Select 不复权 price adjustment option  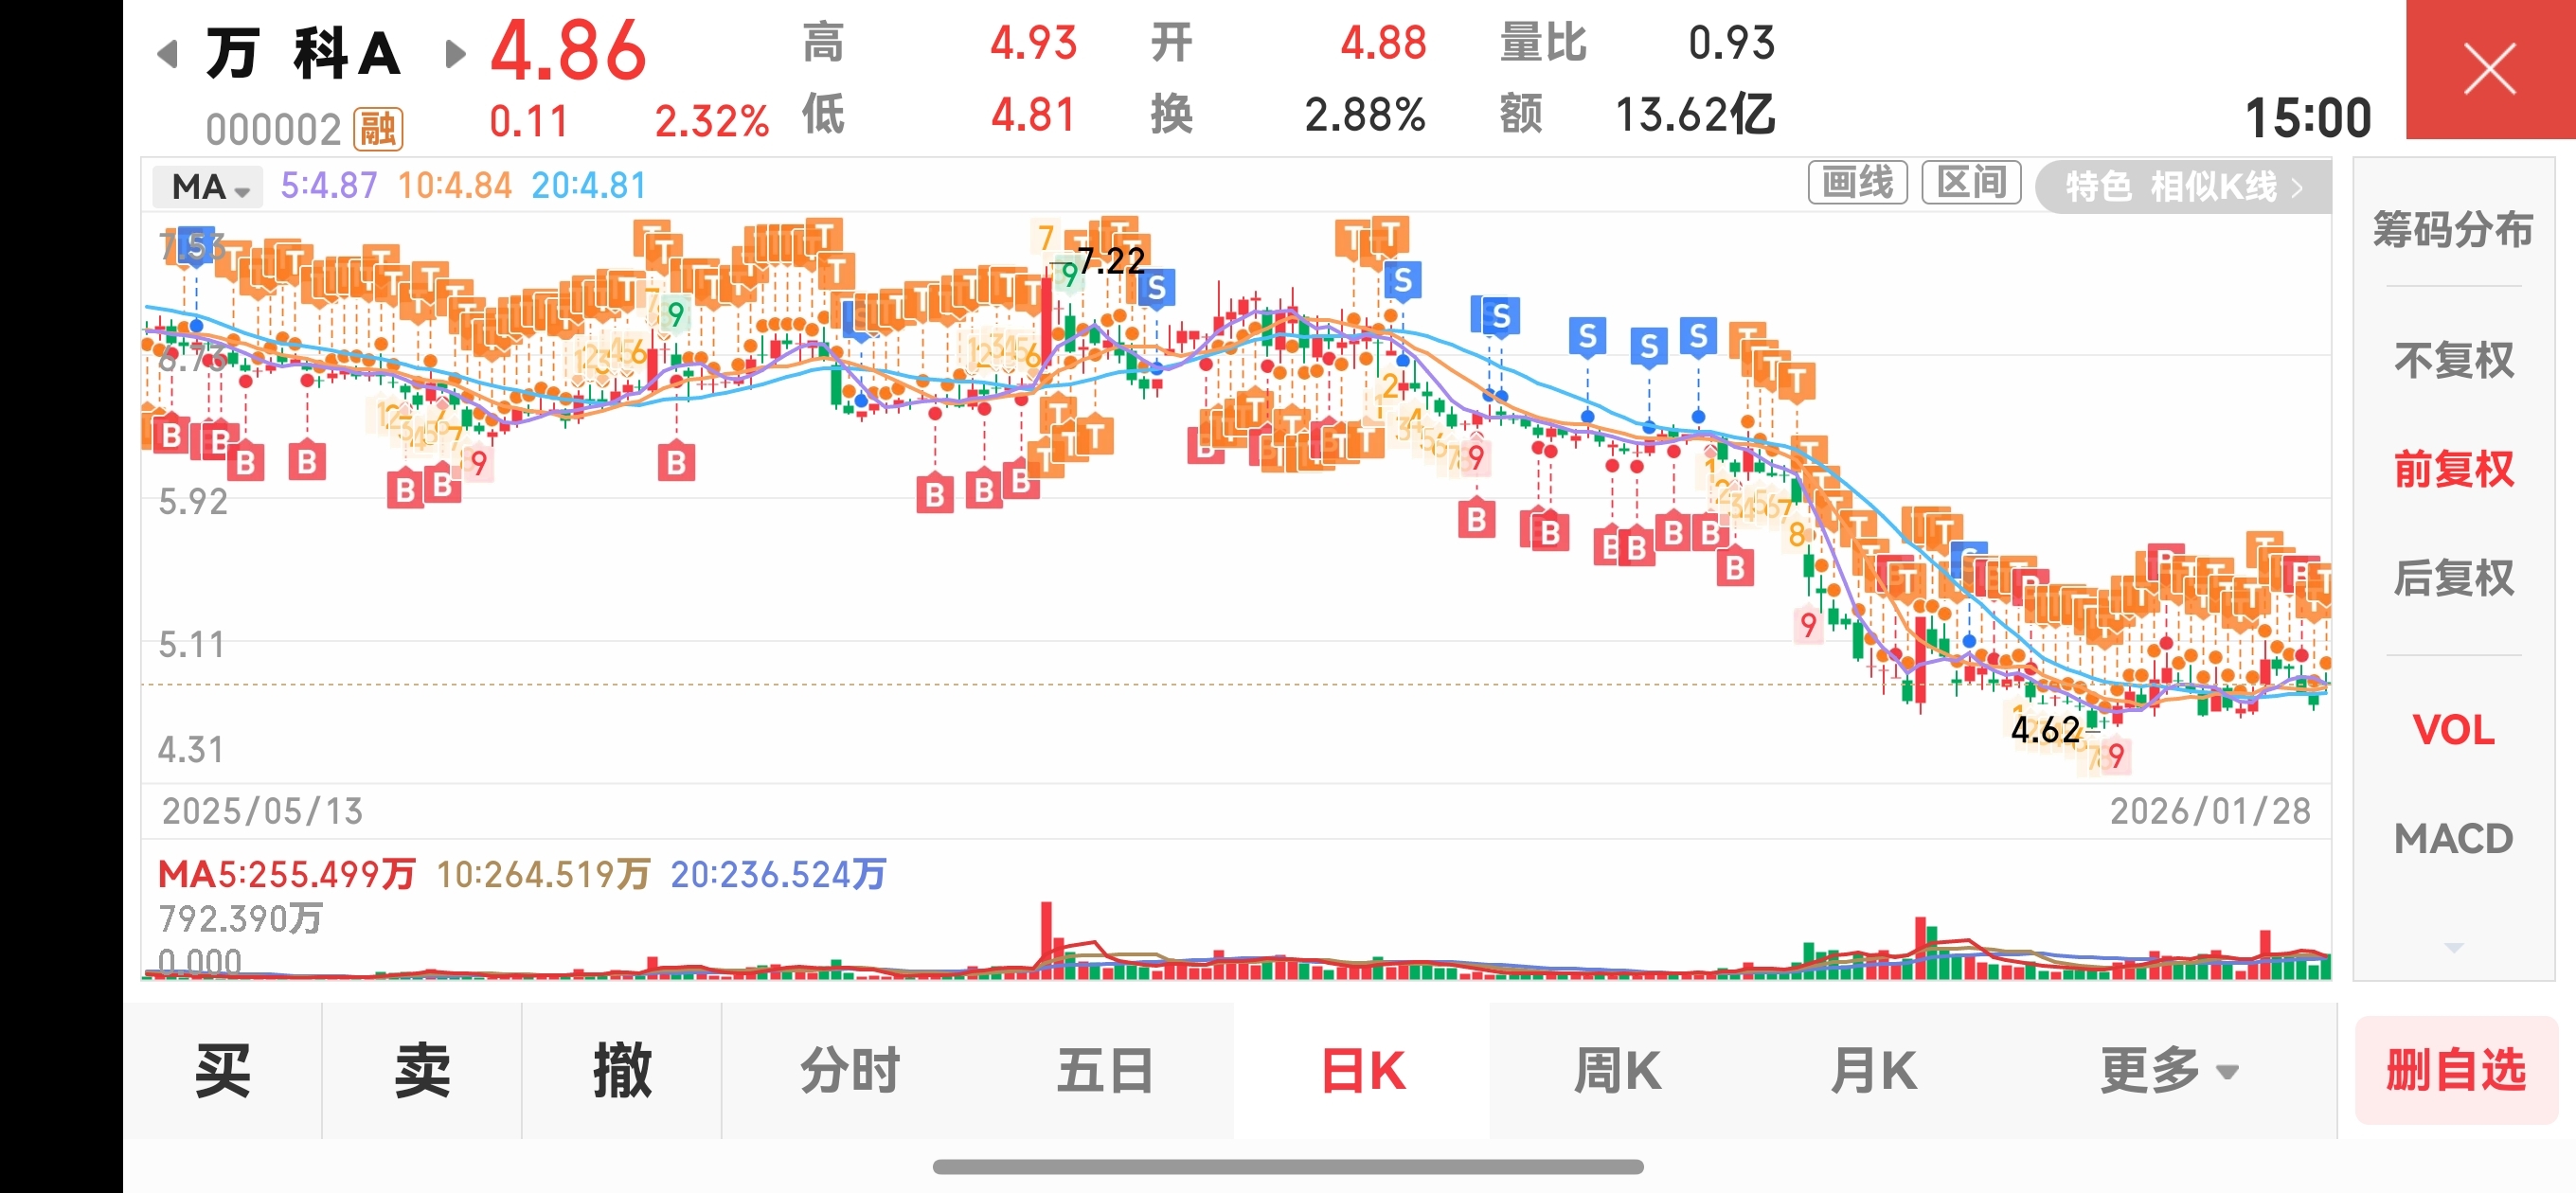tap(2453, 360)
